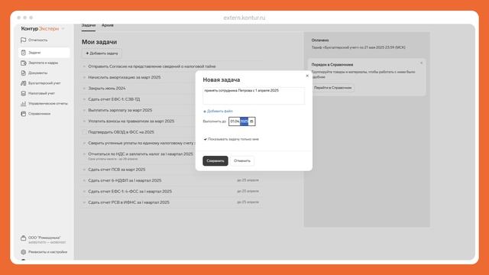This screenshot has height=275, width=489.
Task: Mark Закрыть июнь 2024 task done
Action: pos(84,89)
